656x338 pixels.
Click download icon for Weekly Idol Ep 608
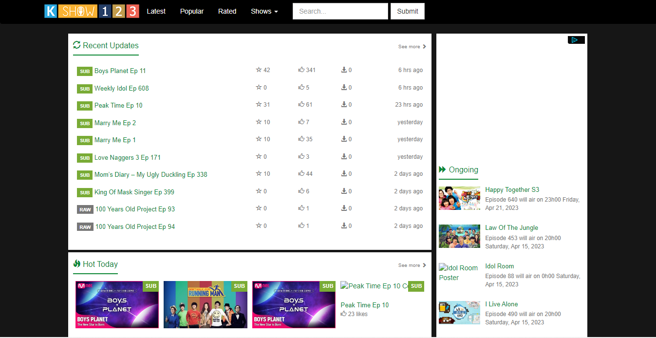pyautogui.click(x=344, y=87)
